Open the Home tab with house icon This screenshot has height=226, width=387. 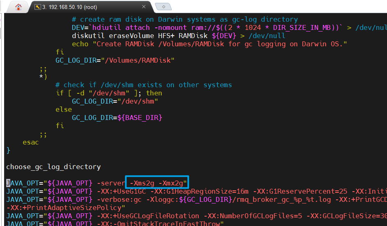point(18,7)
